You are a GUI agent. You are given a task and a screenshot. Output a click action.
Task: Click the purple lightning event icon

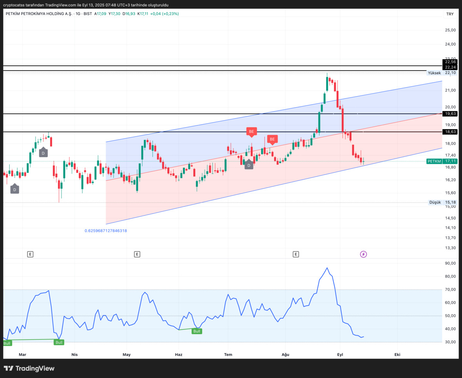tap(363, 254)
